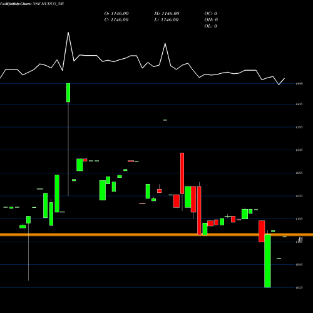The height and width of the screenshot is (313, 313).
Task: Click the topmost green candle at the upper gridline
Action: pos(68,93)
